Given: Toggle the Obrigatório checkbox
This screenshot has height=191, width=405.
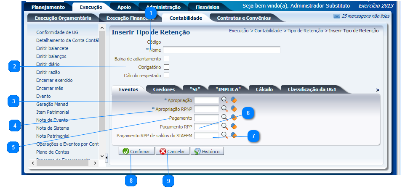Looking at the screenshot, I should [166, 67].
